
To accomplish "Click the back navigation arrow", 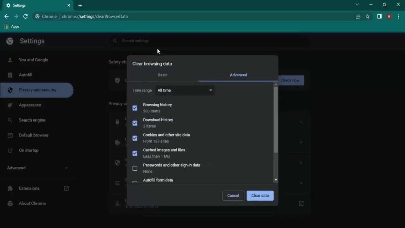I will (6, 16).
